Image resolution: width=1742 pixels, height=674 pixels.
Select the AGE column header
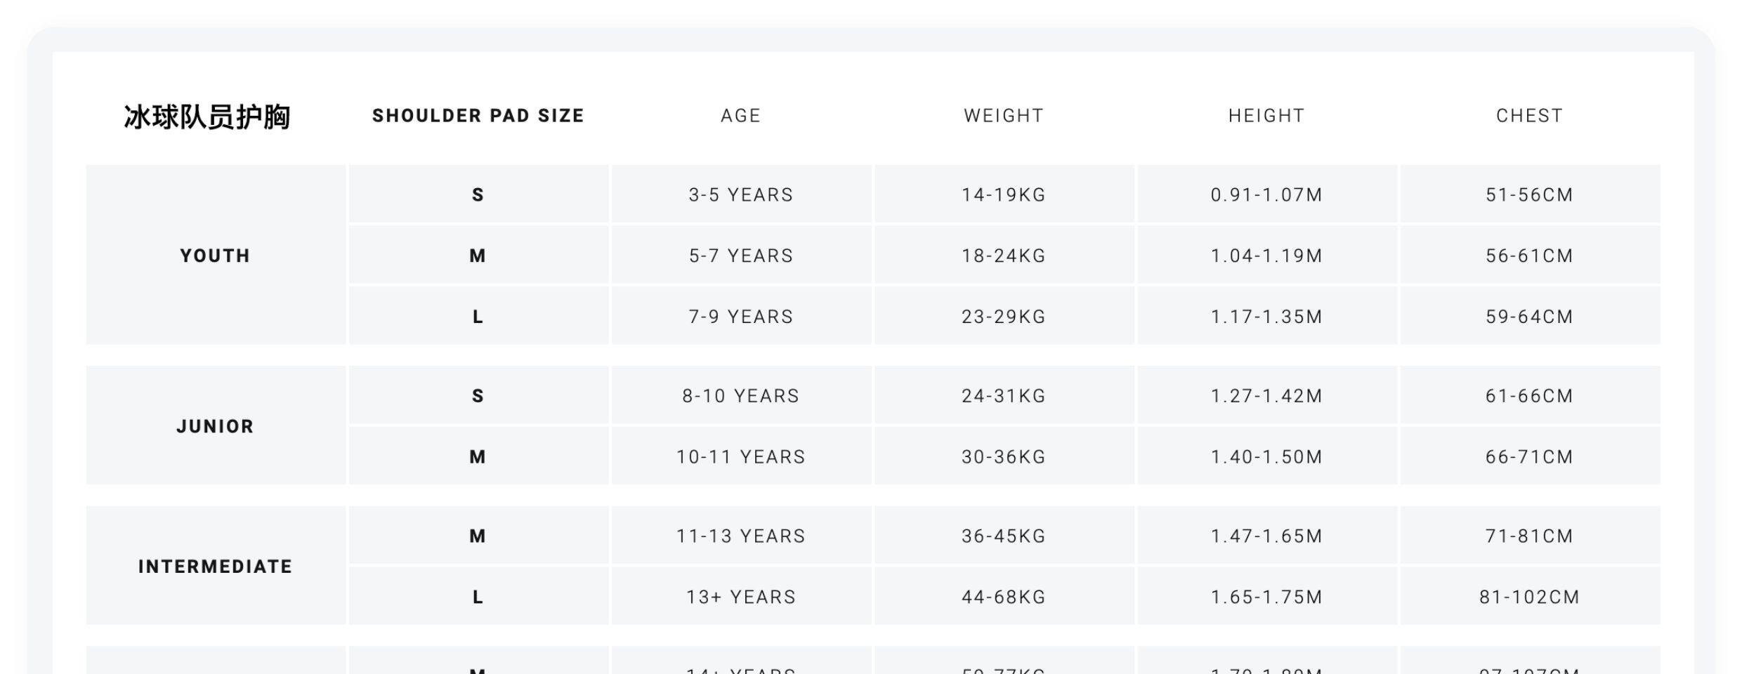coord(740,116)
